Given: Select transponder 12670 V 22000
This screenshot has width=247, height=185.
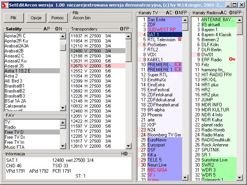Looking at the screenshot, I should (90, 66).
